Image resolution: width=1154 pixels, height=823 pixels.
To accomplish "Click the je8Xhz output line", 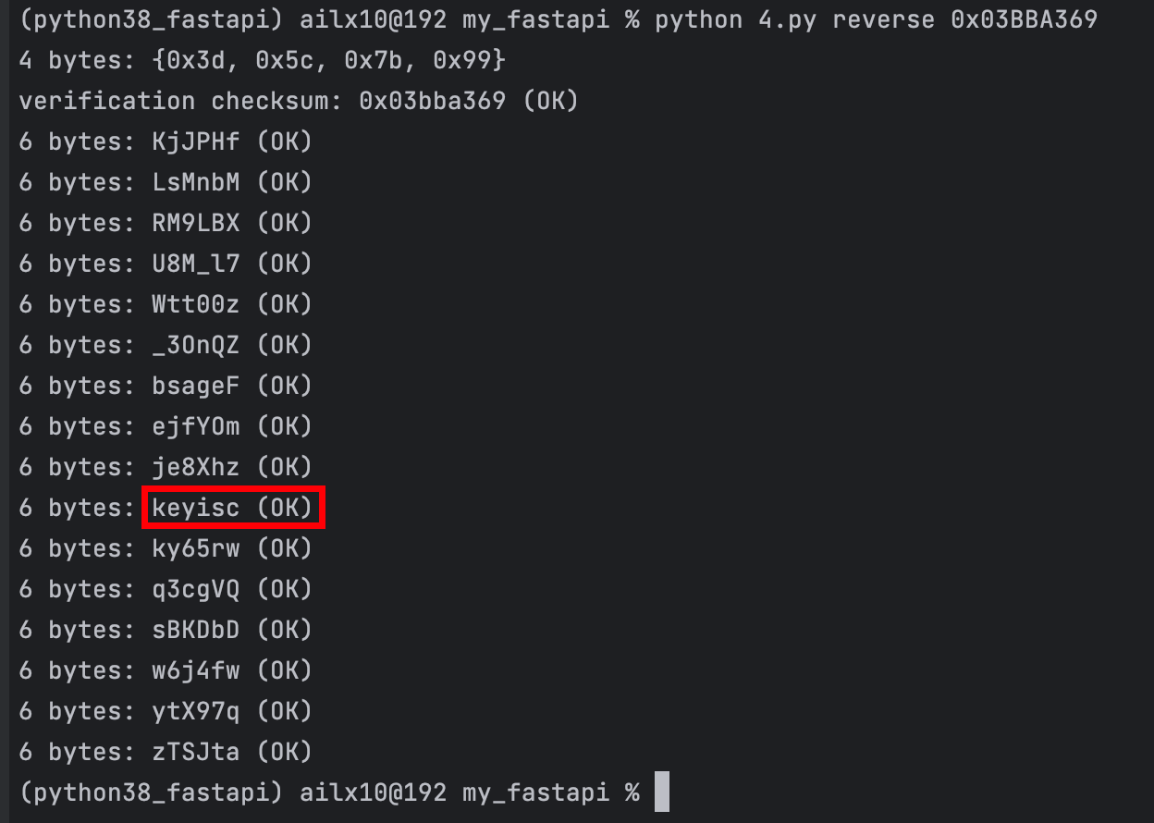I will pos(166,467).
